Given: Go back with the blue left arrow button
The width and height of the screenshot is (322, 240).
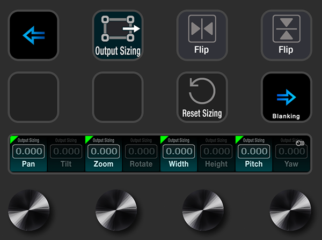Looking at the screenshot, I should tap(33, 35).
